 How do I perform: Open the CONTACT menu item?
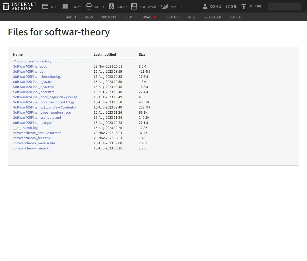(172, 17)
